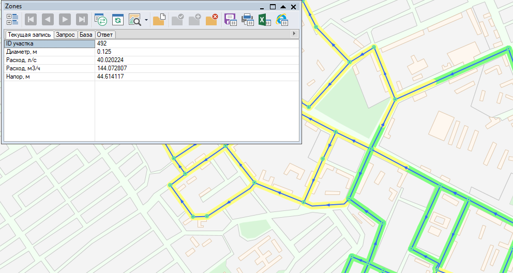The width and height of the screenshot is (513, 273).
Task: Jump to the last record
Action: pos(82,20)
